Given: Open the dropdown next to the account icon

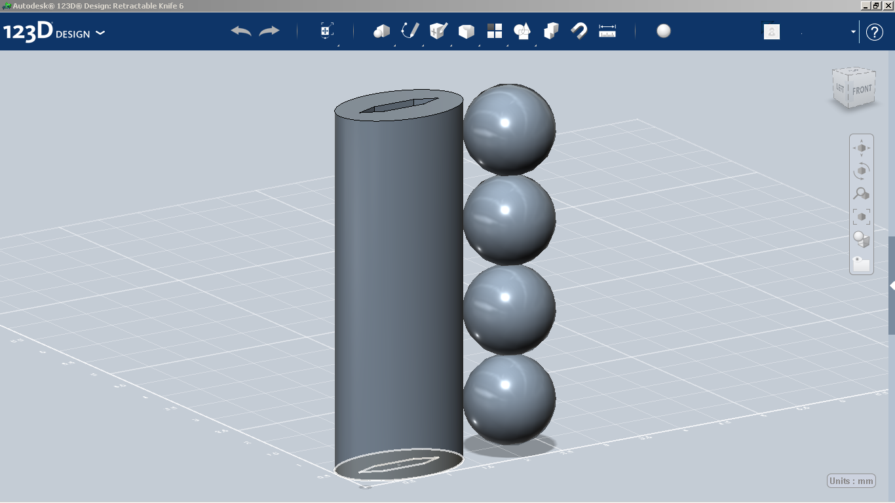Looking at the screenshot, I should click(x=852, y=31).
